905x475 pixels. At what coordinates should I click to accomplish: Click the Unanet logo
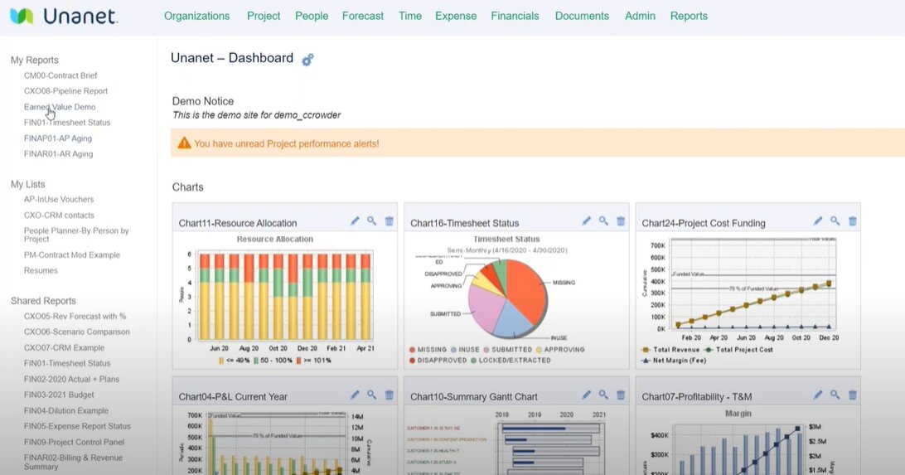[x=63, y=17]
